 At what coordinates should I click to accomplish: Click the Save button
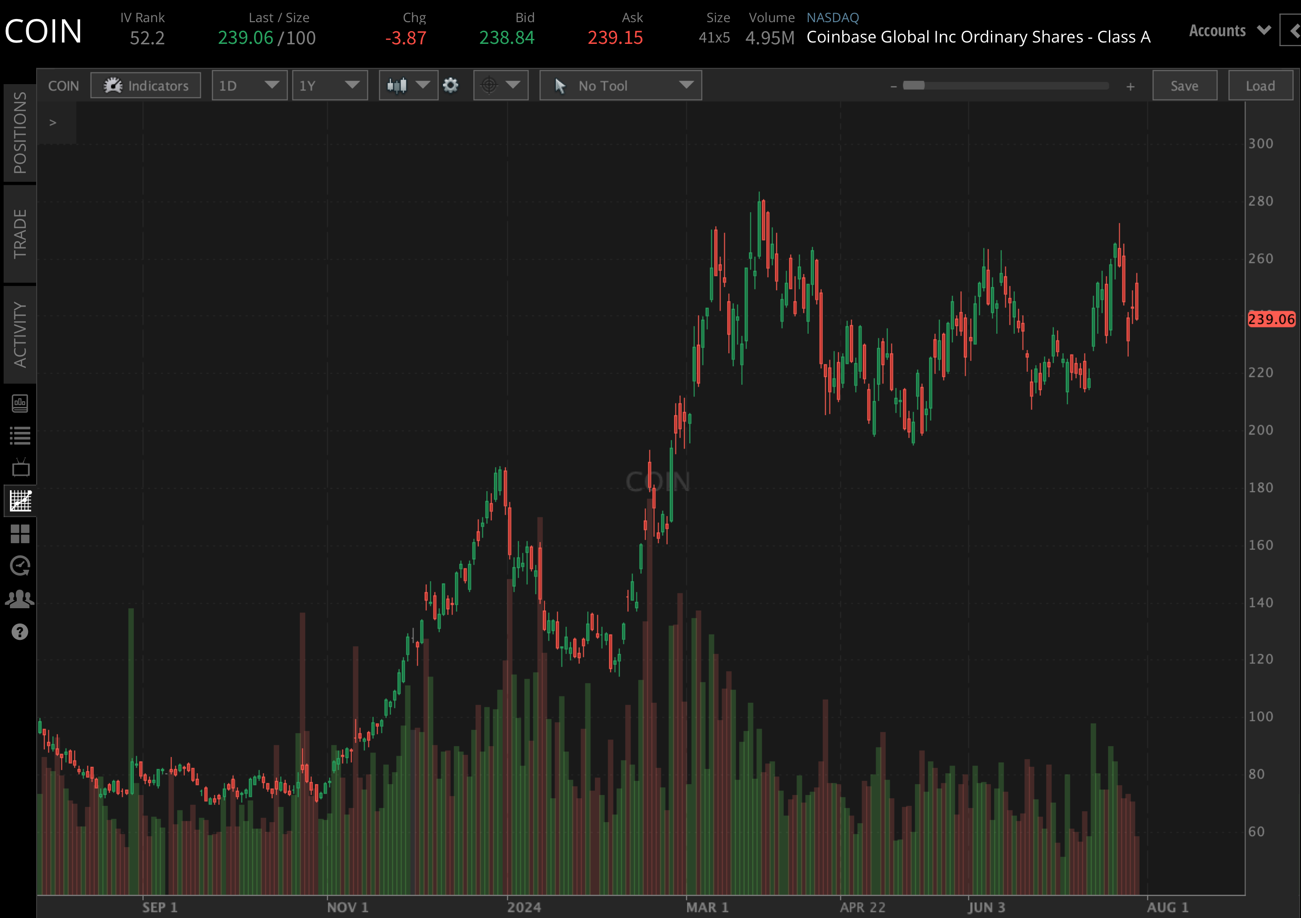[1184, 85]
